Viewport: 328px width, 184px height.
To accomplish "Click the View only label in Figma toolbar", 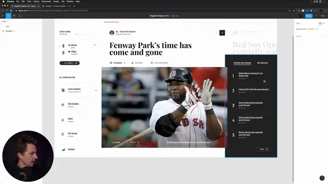I will (x=175, y=16).
